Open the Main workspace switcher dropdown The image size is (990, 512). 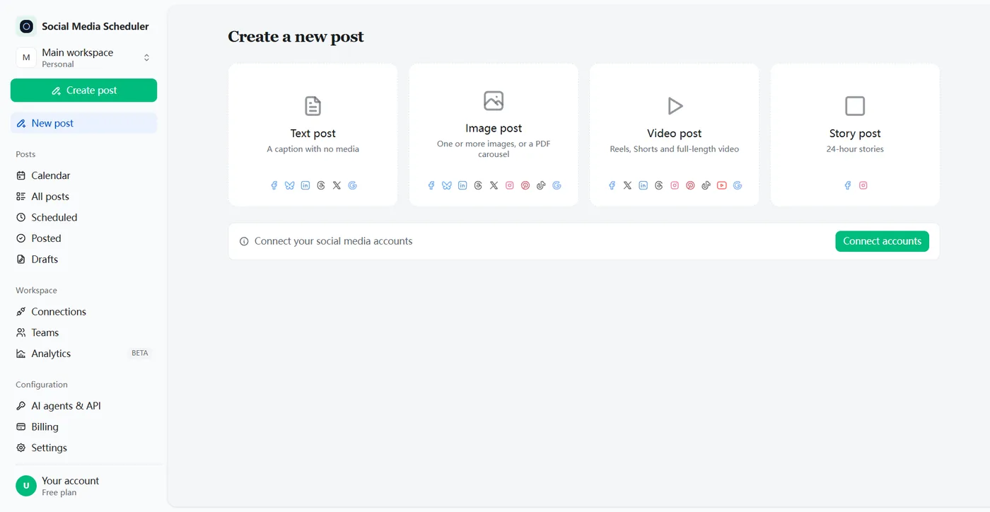click(83, 58)
